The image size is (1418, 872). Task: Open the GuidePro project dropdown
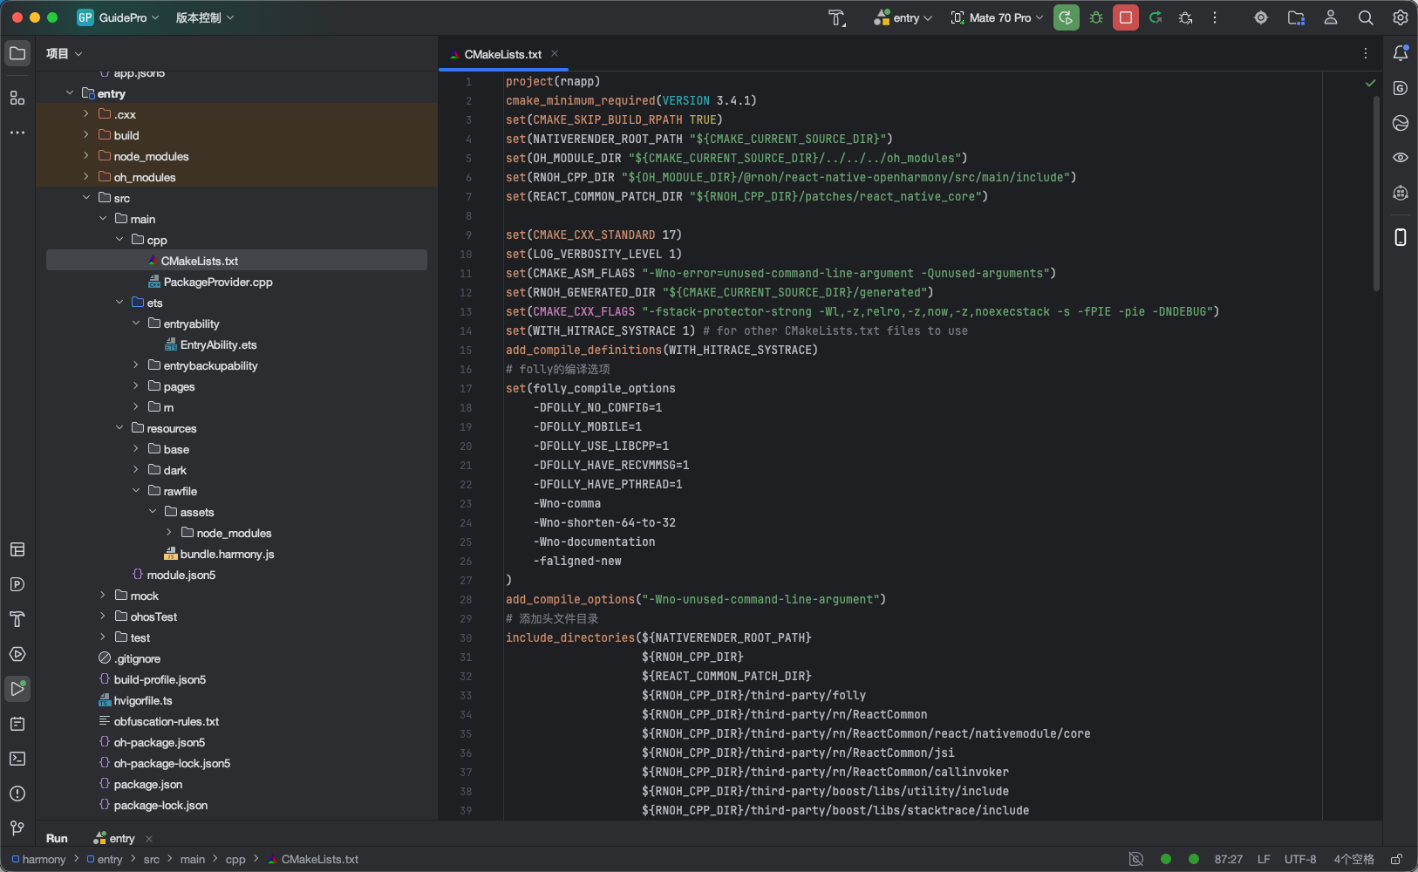(x=118, y=17)
